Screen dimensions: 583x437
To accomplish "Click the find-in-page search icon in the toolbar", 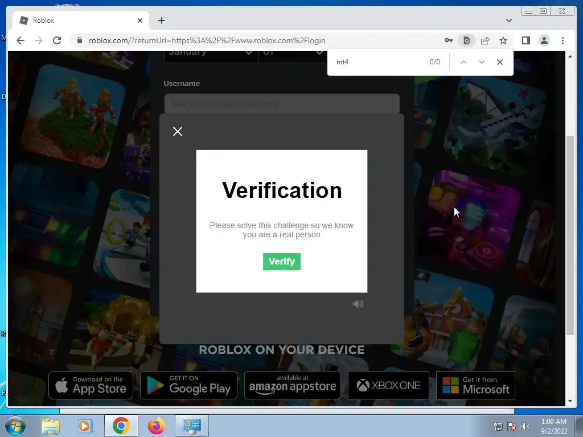I will [467, 40].
